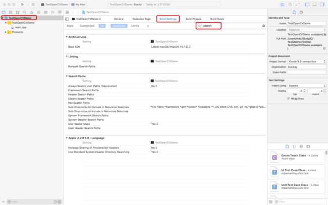
Task: Open the Use Header Maps value popup
Action: [x=154, y=124]
